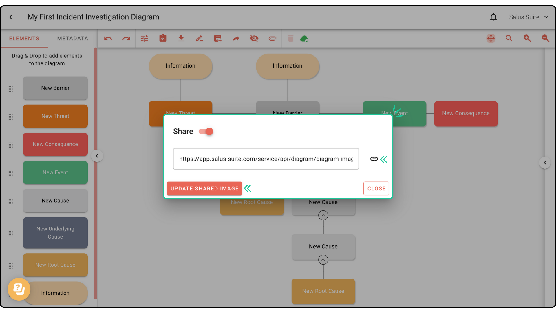Click the redo arrow icon
Screen dimensions: 556x313
click(x=126, y=39)
